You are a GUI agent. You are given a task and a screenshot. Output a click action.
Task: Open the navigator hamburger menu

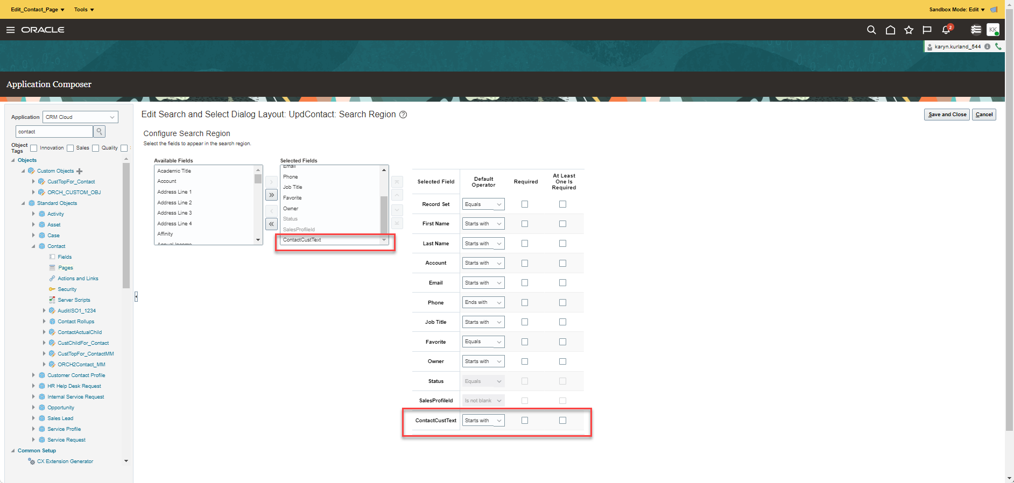10,30
